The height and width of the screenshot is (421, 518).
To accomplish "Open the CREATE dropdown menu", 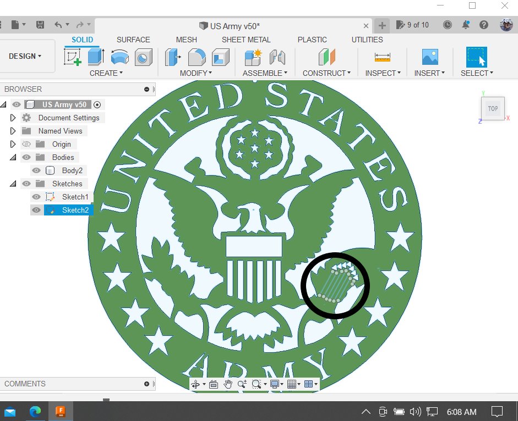I will coord(106,73).
